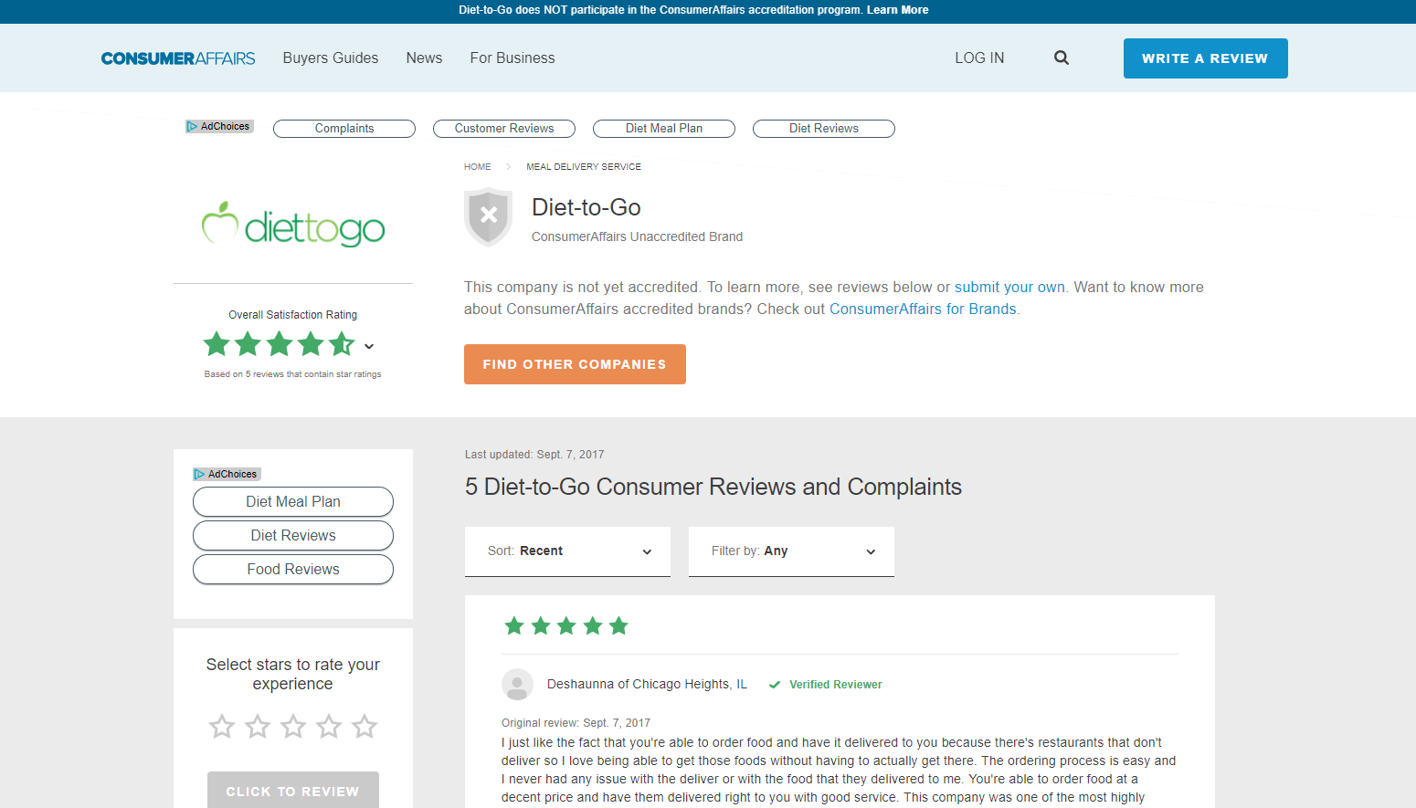Click sidebar Diet Reviews button

[x=293, y=536]
